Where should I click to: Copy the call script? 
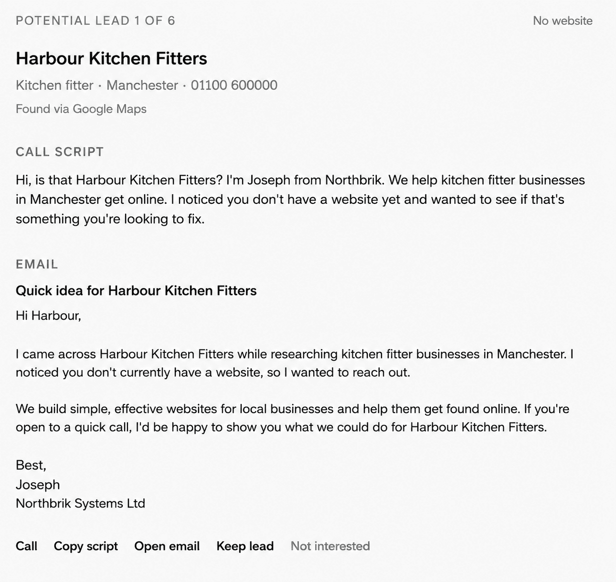(85, 546)
